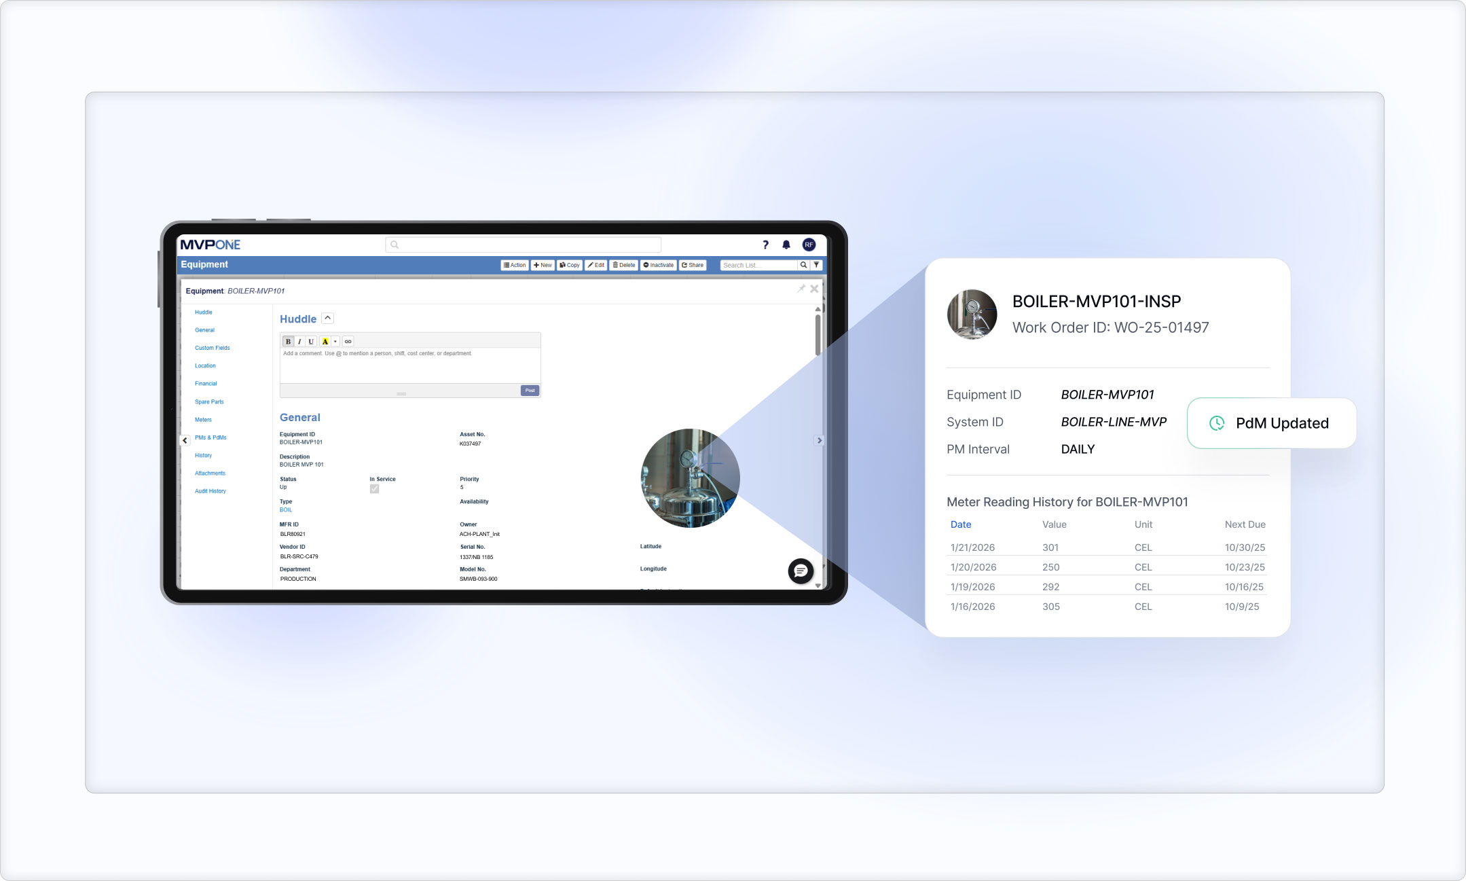Click the top global search field

click(523, 245)
